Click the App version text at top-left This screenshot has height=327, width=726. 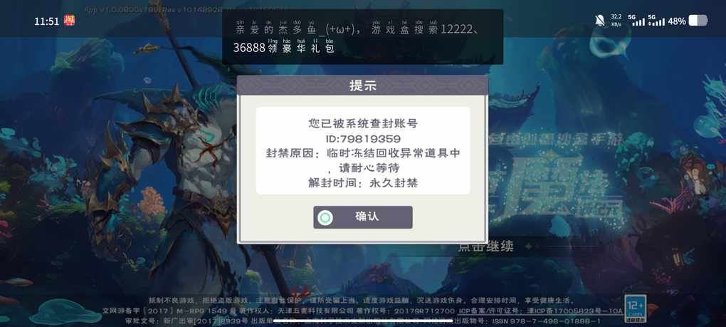tap(153, 9)
